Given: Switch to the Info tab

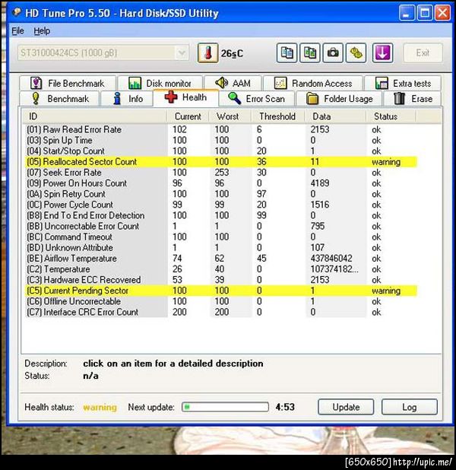Looking at the screenshot, I should pyautogui.click(x=127, y=99).
